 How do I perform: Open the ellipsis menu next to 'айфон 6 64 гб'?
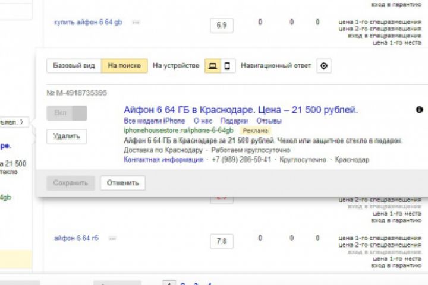[x=111, y=238]
